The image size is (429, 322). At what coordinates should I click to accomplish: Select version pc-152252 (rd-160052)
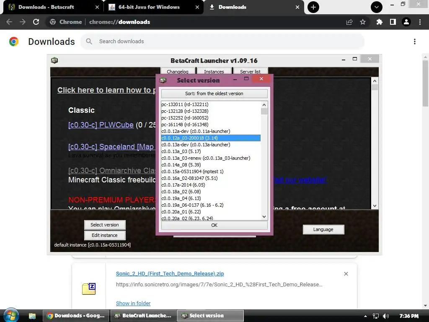coord(211,118)
